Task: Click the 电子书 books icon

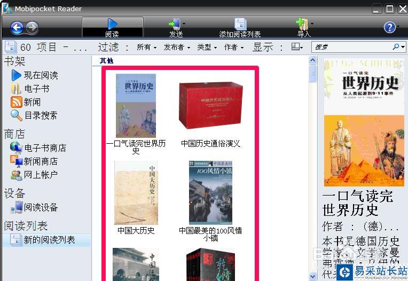Action: (x=16, y=89)
